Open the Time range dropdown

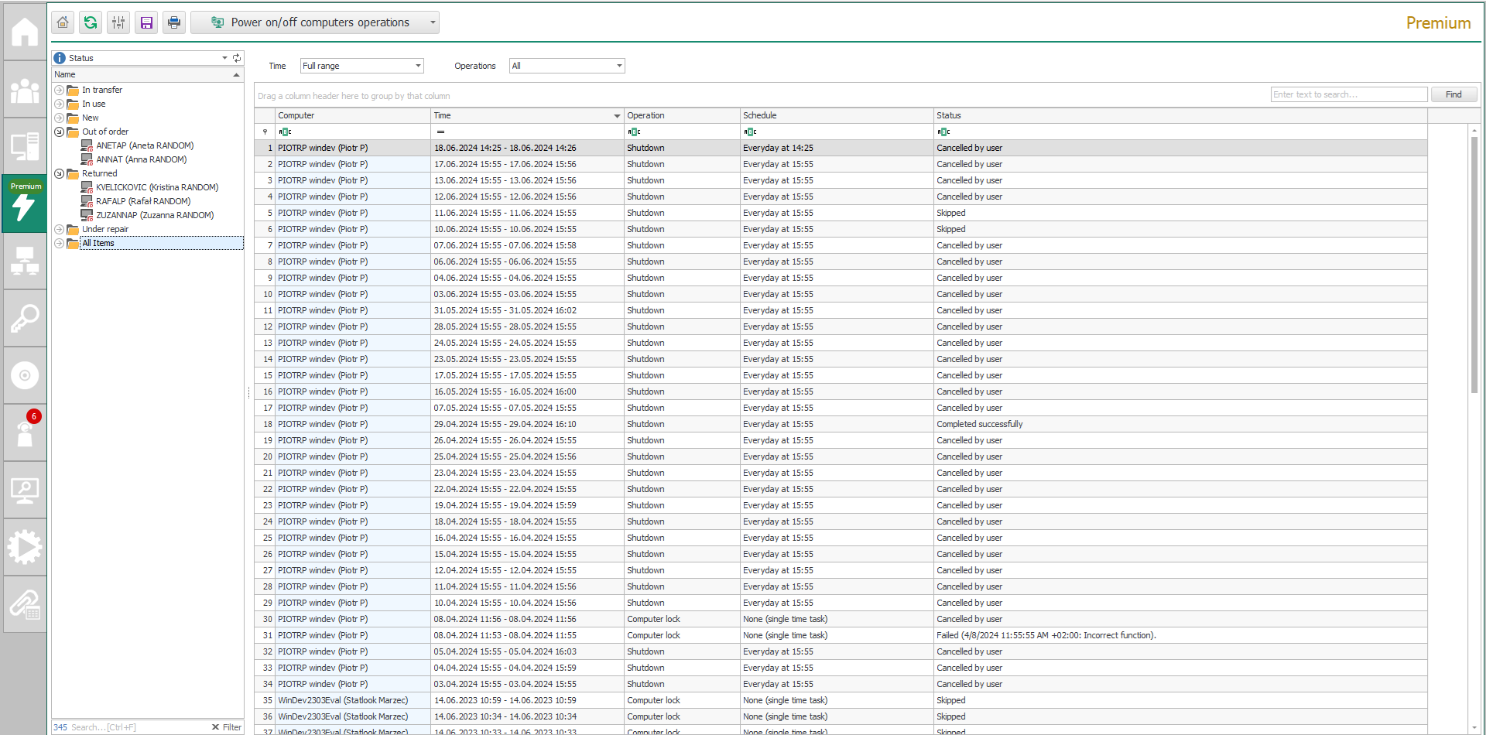(418, 66)
